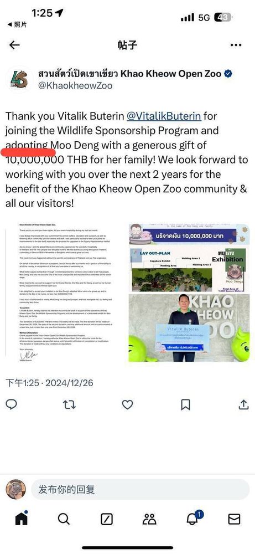255x554 pixels.
Task: Tap the share upload icon
Action: coord(244,404)
